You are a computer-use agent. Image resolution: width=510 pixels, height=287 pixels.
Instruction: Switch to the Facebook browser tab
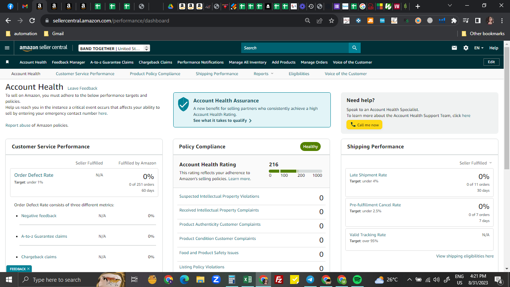(x=10, y=6)
